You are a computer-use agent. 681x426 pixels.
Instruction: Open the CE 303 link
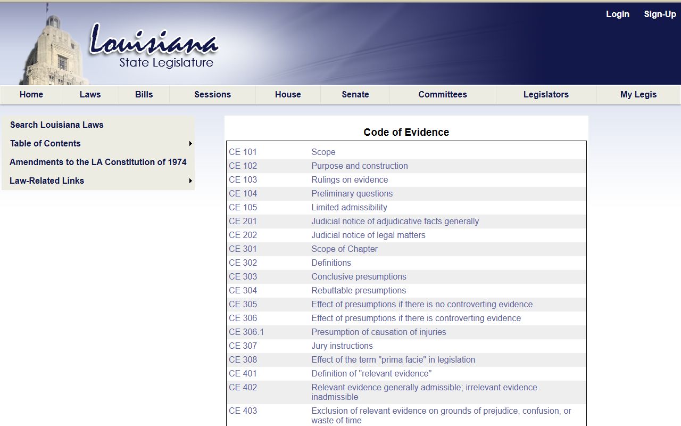243,277
